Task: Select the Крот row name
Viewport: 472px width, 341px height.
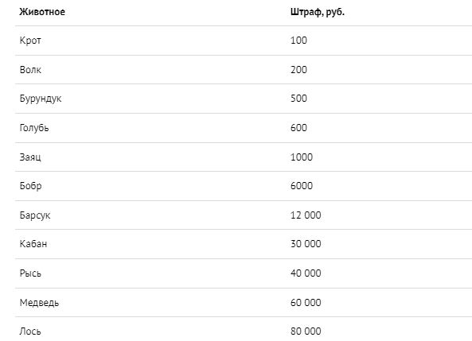Action: click(30, 41)
